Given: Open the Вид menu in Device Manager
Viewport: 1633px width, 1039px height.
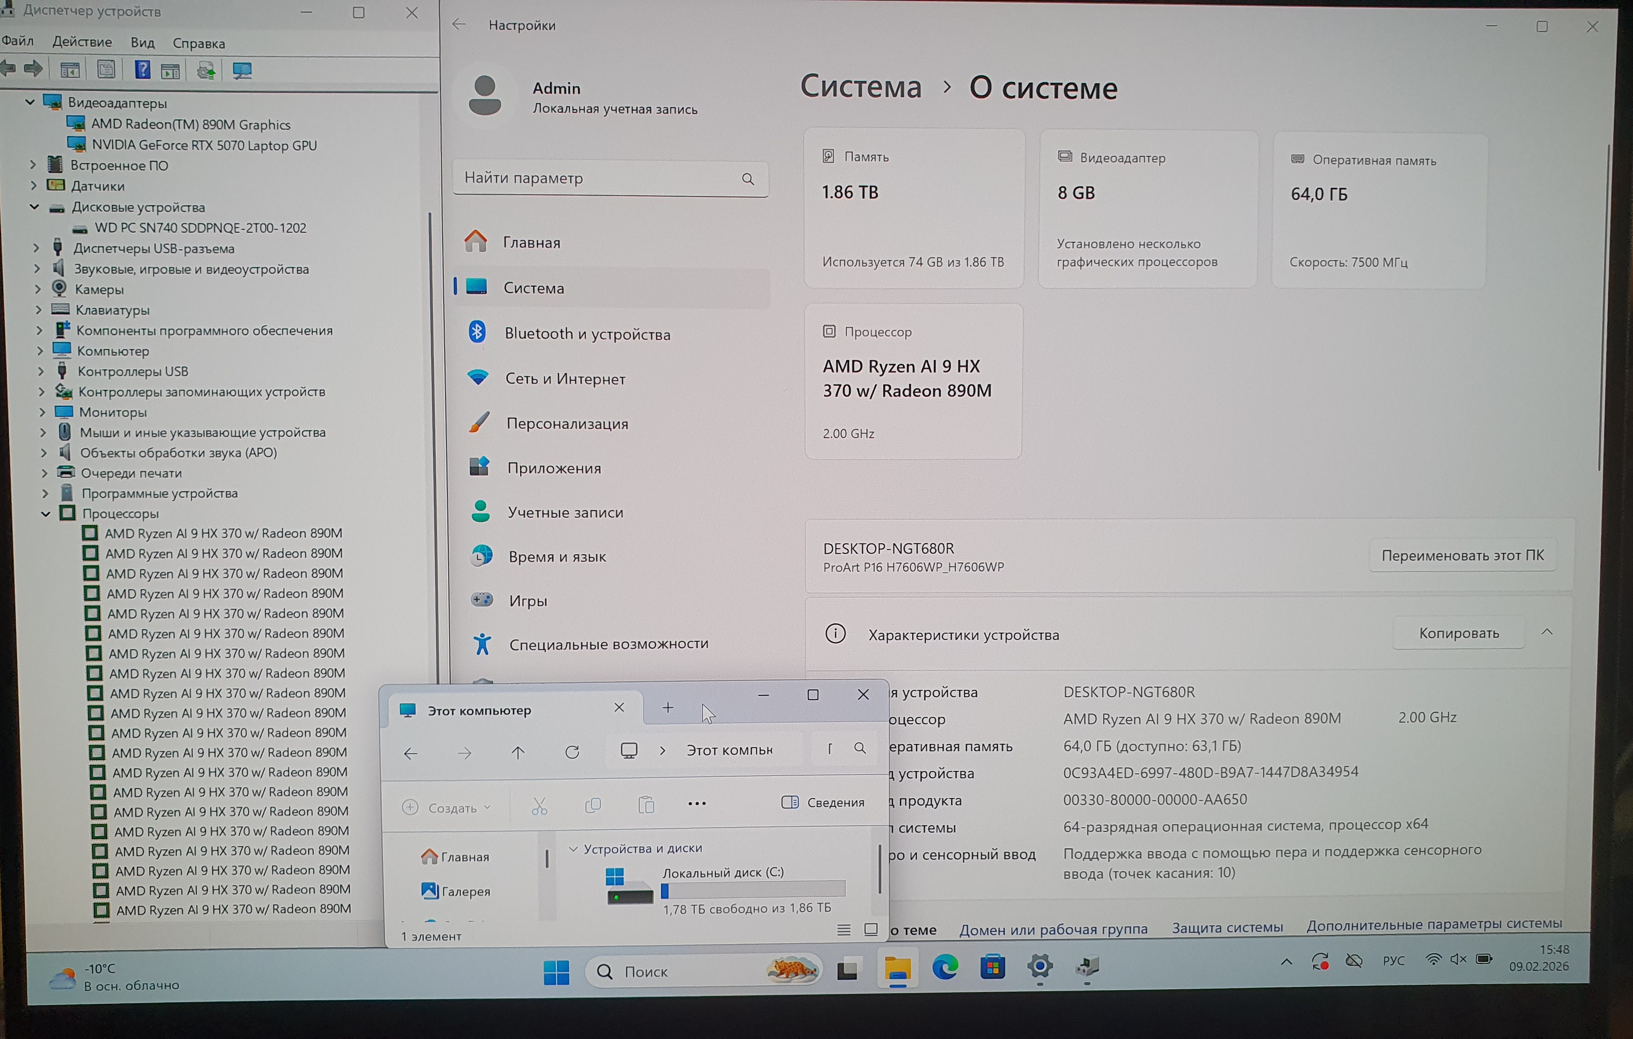Looking at the screenshot, I should pyautogui.click(x=142, y=43).
